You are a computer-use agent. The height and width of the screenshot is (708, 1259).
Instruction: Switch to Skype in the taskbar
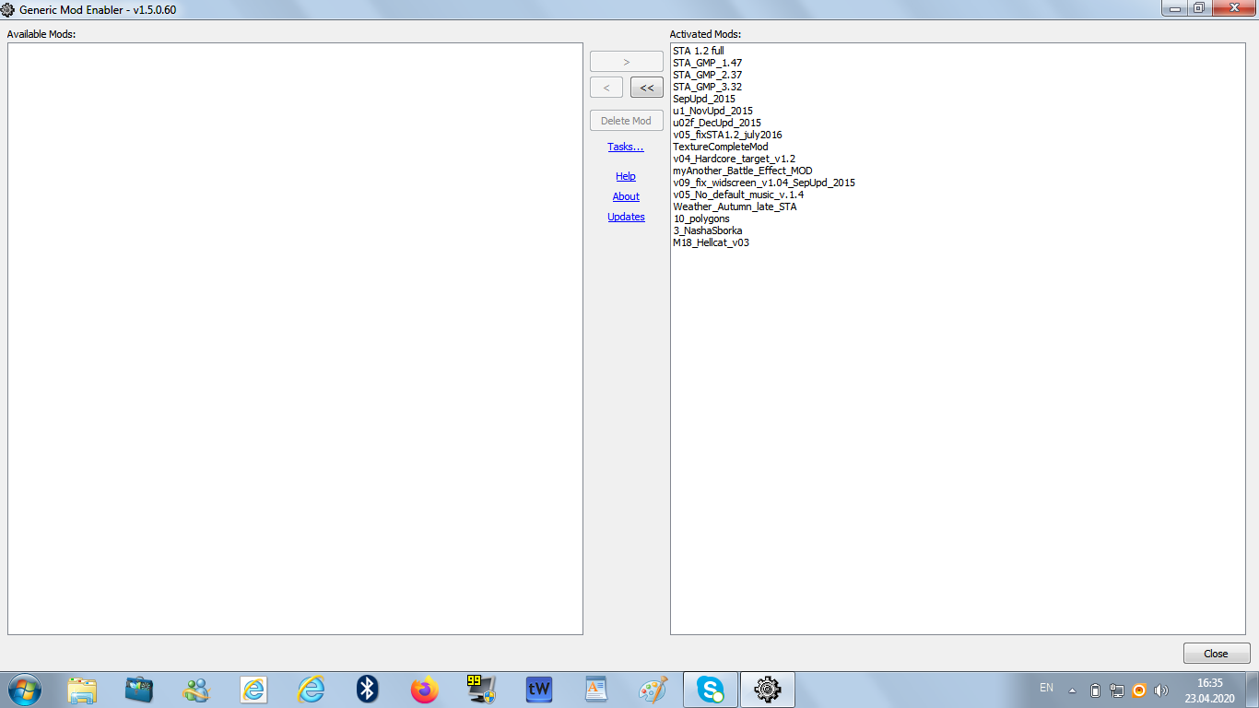coord(711,690)
